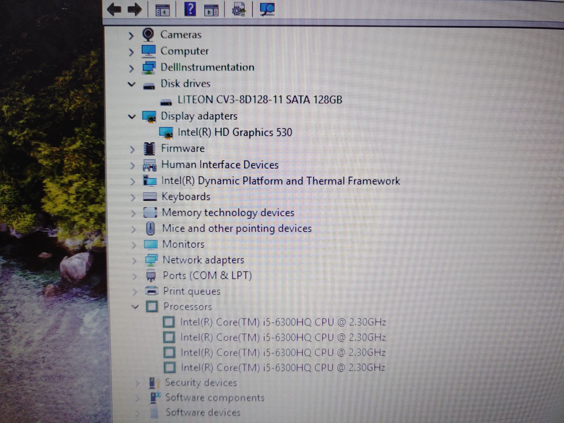
Task: Select the Security devices category
Action: click(201, 383)
